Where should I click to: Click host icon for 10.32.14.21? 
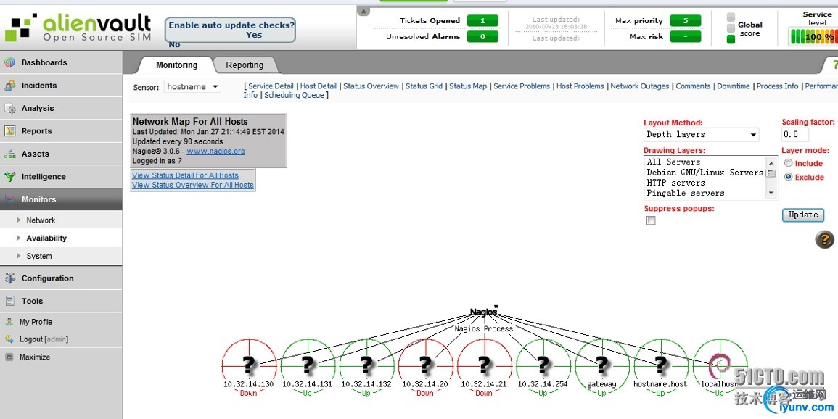pos(484,365)
